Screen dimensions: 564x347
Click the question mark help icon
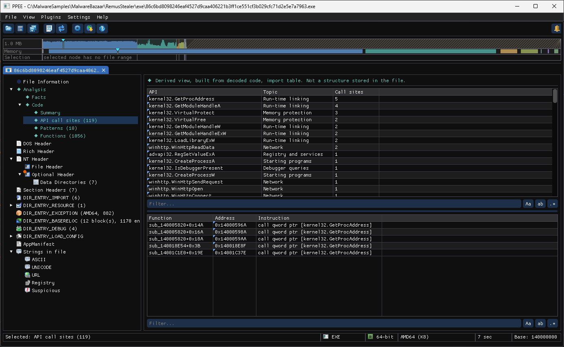pos(102,28)
